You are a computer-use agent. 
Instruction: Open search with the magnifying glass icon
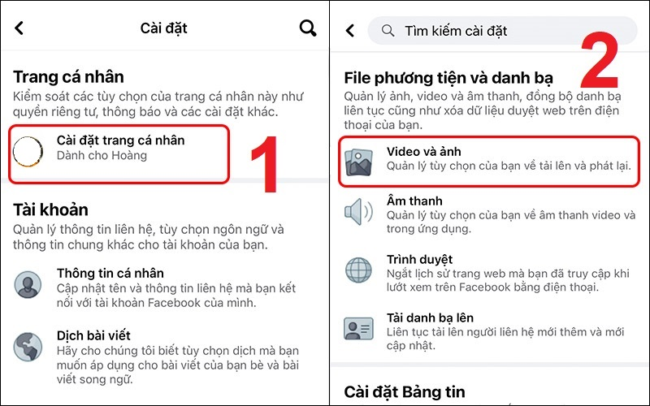coord(308,28)
